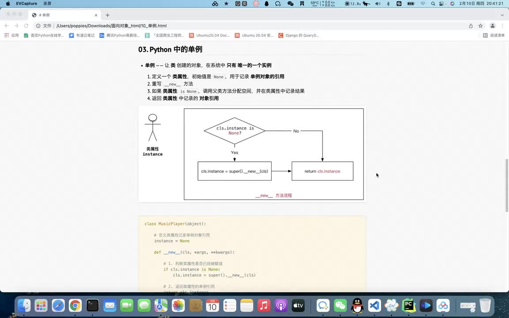This screenshot has width=509, height=318.
Task: Click the star icon in menu bar
Action: point(226,4)
